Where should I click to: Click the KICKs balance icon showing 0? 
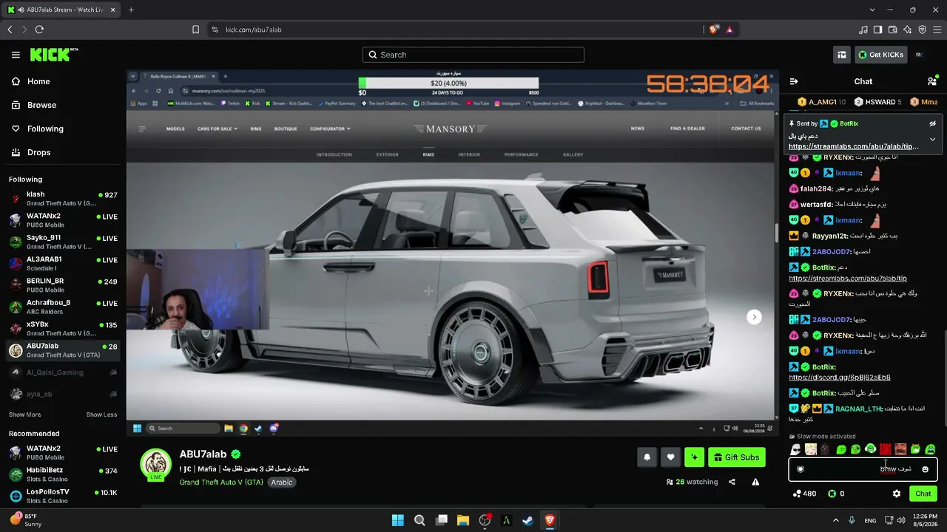(836, 494)
